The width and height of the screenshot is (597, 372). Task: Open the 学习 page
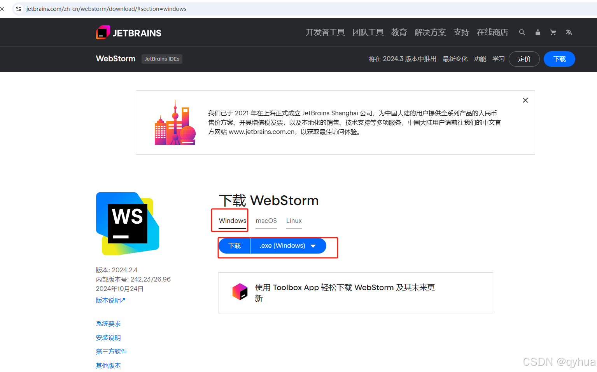[499, 59]
